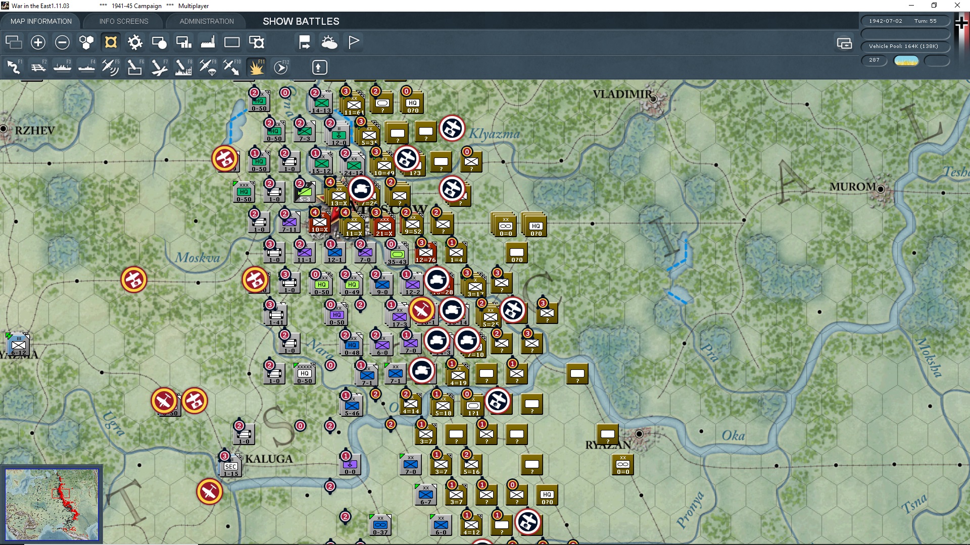Toggle F11 show battles mode

pyautogui.click(x=256, y=67)
